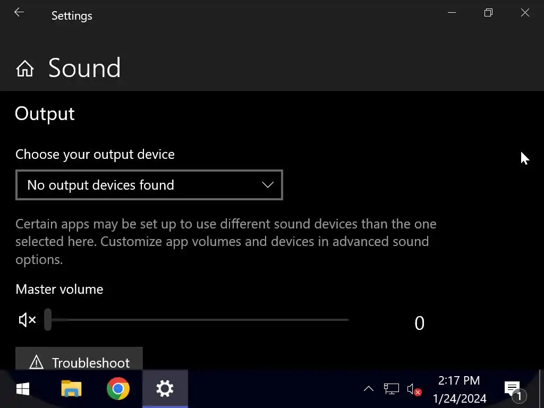Open Settings home via the house icon
544x408 pixels.
pos(25,69)
